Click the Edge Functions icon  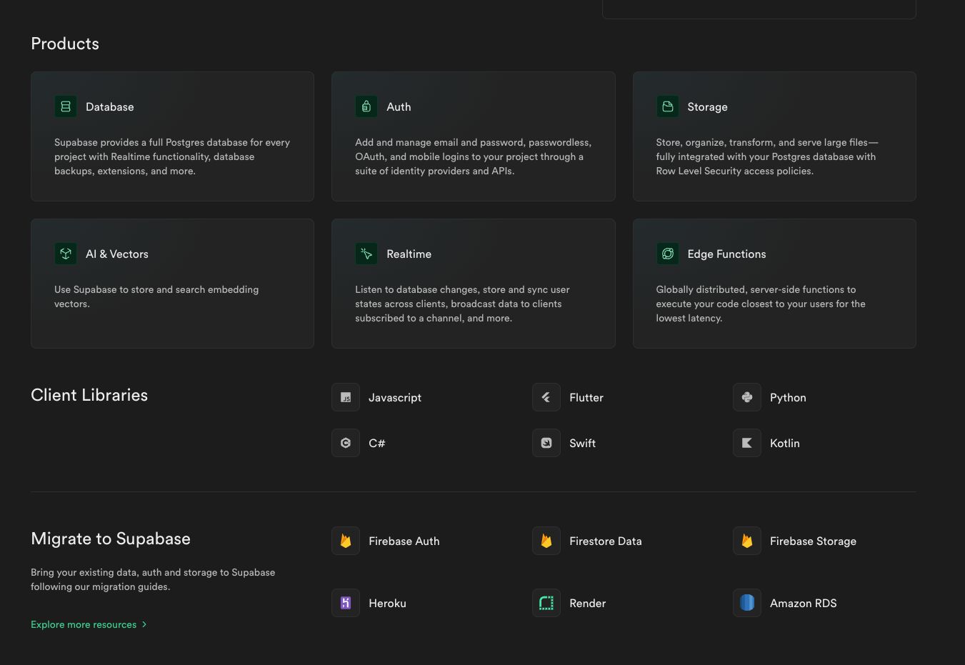(668, 254)
